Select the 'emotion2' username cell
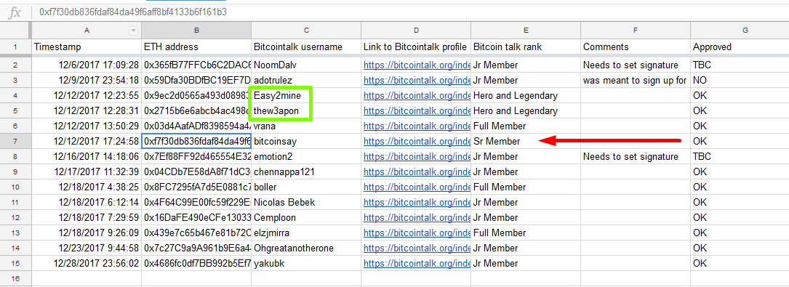This screenshot has height=287, width=789. point(306,156)
